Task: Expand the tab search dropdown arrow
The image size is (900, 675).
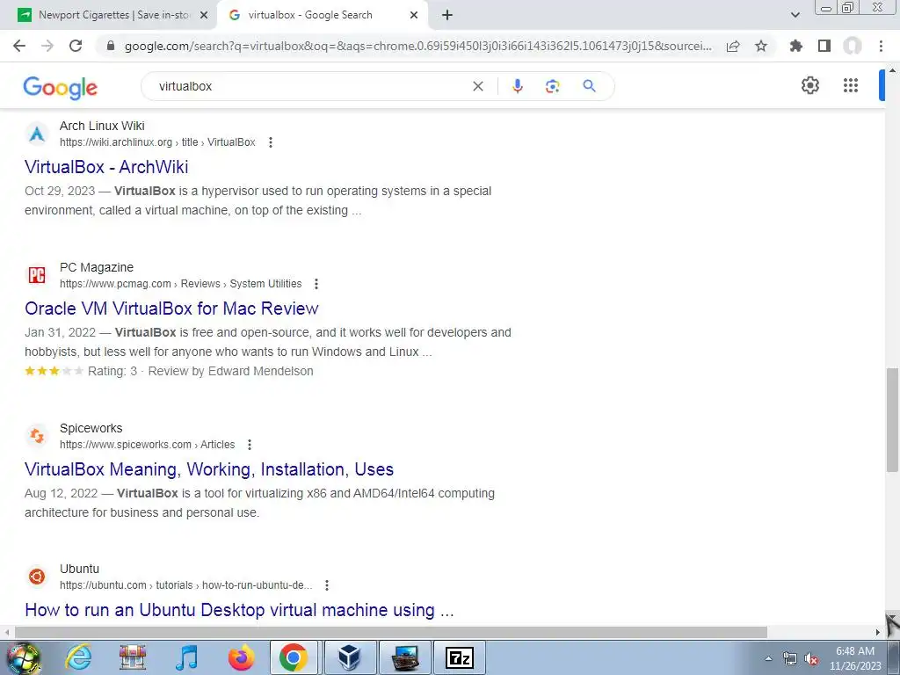Action: point(795,15)
